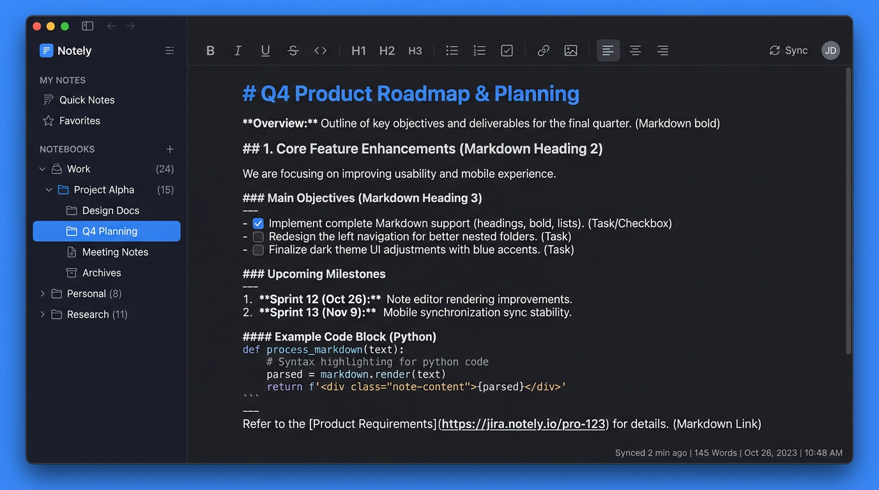The image size is (879, 490).
Task: Add a new notebook with plus icon
Action: 170,149
